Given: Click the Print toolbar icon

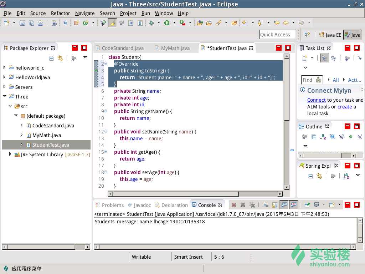Looking at the screenshot, I should pos(41,23).
